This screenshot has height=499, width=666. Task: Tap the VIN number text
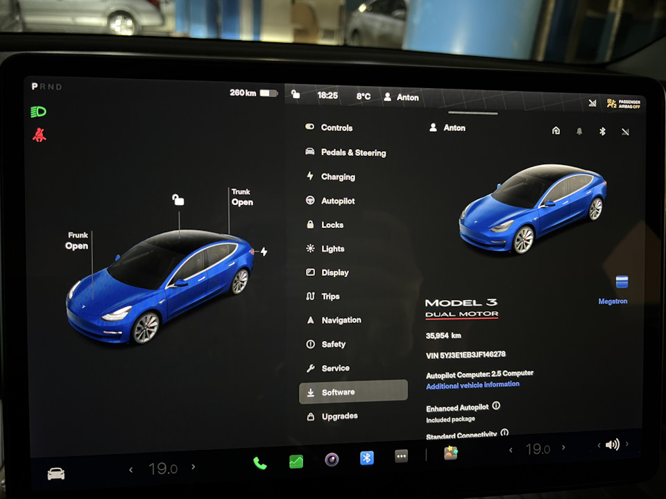point(466,355)
